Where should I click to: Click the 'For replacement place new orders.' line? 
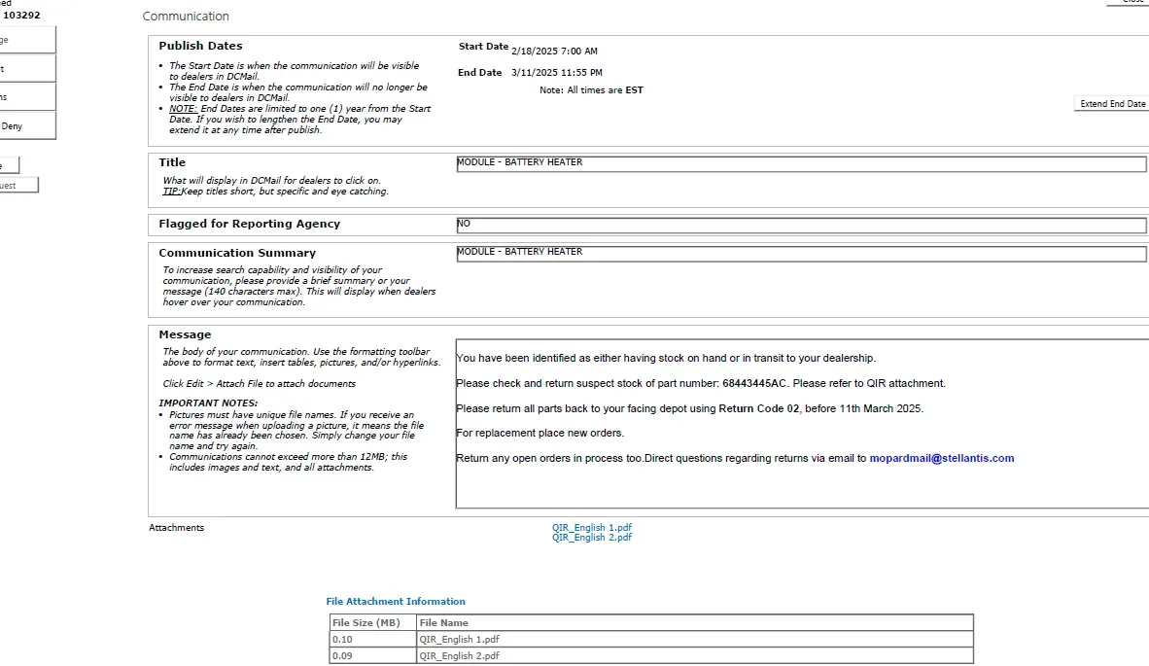point(540,433)
